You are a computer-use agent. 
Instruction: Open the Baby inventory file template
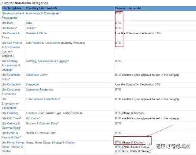tap(29, 23)
